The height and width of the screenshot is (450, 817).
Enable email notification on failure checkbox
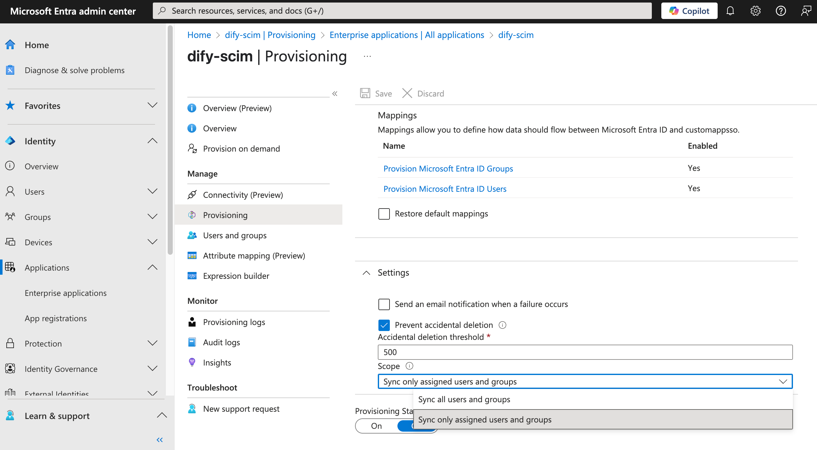pos(384,304)
